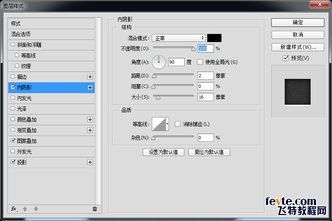Enable the 外发光 checkbox

tap(13, 152)
